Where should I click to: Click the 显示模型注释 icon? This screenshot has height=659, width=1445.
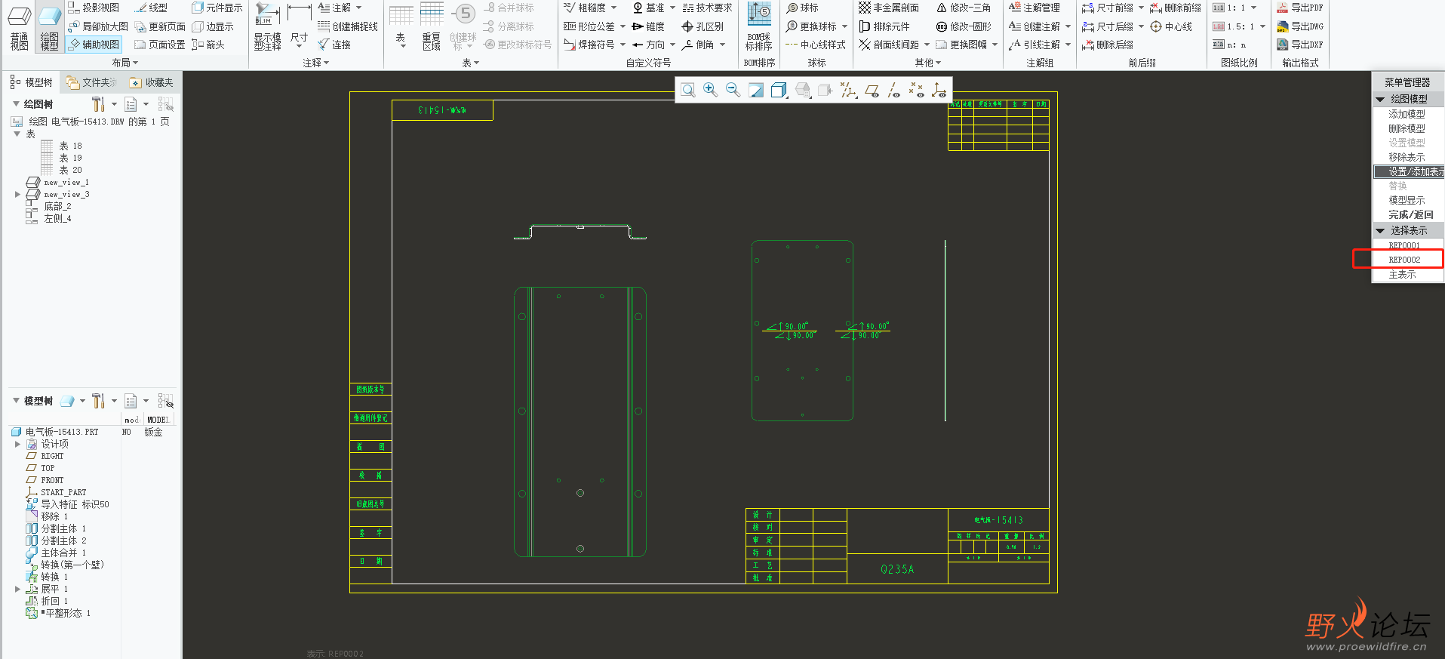[267, 27]
